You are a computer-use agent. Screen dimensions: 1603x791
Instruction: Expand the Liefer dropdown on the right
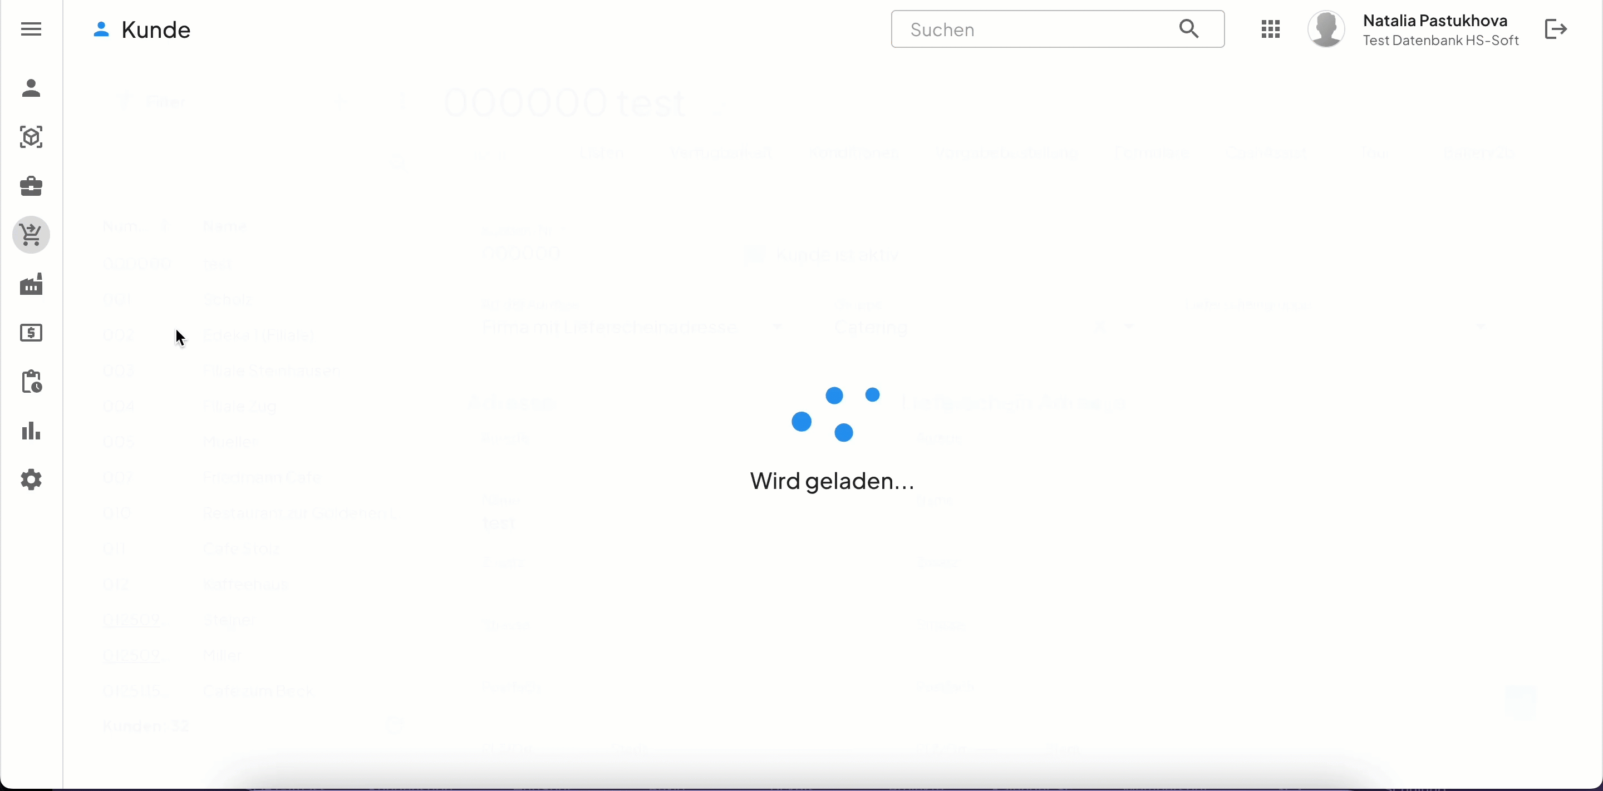coord(1483,326)
